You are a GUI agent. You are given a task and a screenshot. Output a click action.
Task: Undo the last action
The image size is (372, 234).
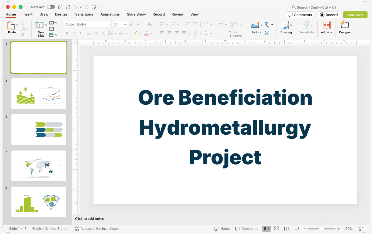click(x=75, y=7)
